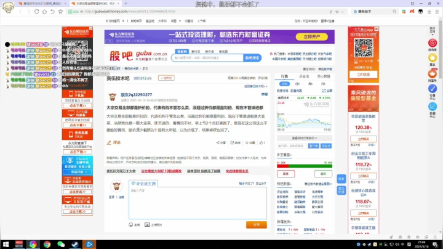Vote bearish with the 看空 button
This screenshot has width=443, height=249.
[x=323, y=174]
